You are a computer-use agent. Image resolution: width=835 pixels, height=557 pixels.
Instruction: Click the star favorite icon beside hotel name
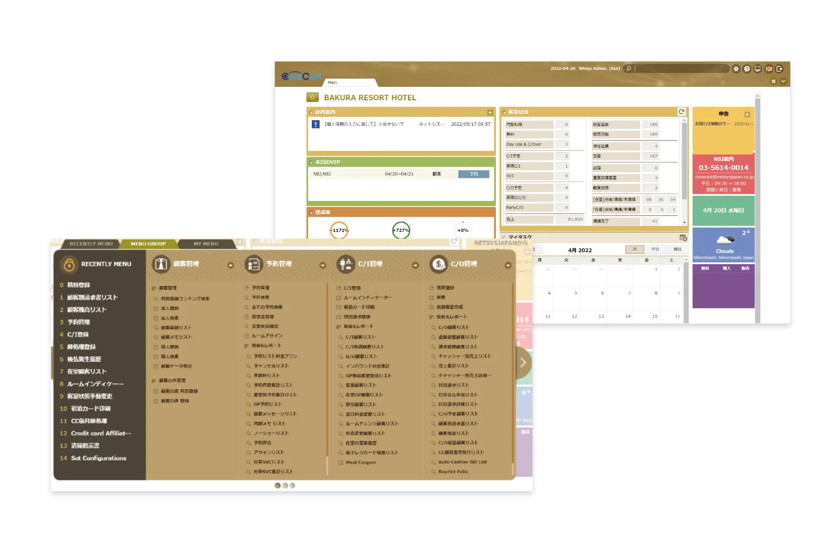tap(312, 97)
